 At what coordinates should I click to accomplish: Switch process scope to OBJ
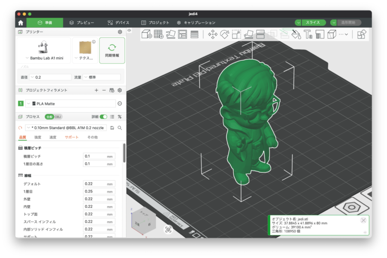tap(58, 117)
